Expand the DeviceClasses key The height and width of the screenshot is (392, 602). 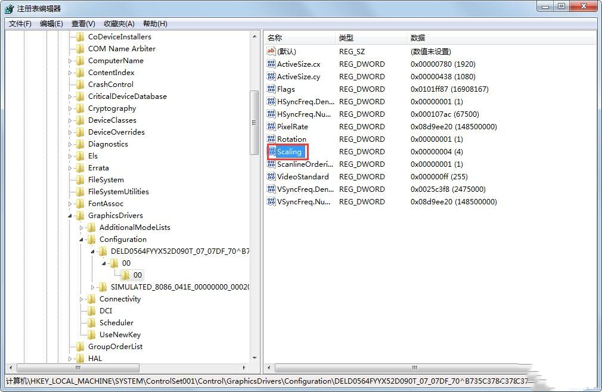click(70, 120)
